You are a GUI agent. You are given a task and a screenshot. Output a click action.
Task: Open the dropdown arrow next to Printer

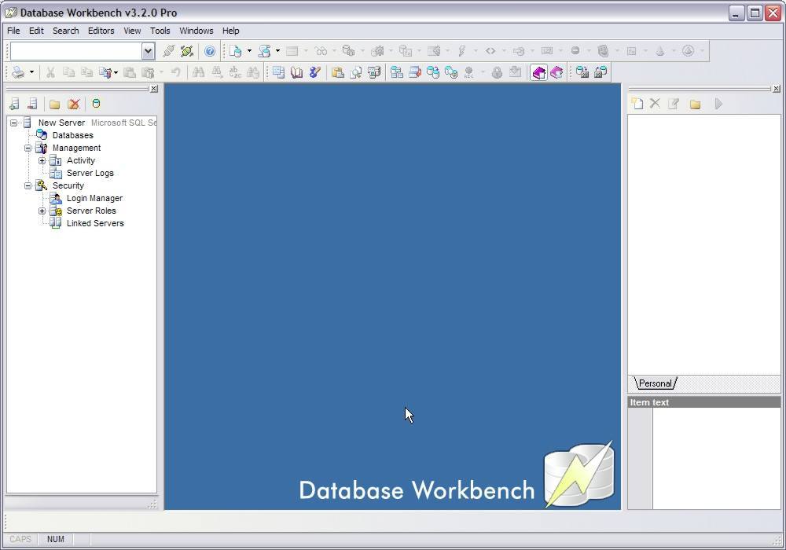tap(31, 72)
